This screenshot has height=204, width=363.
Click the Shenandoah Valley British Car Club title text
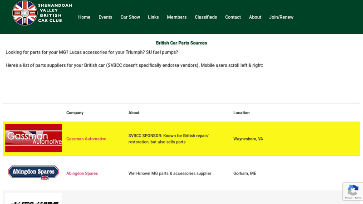(x=55, y=13)
